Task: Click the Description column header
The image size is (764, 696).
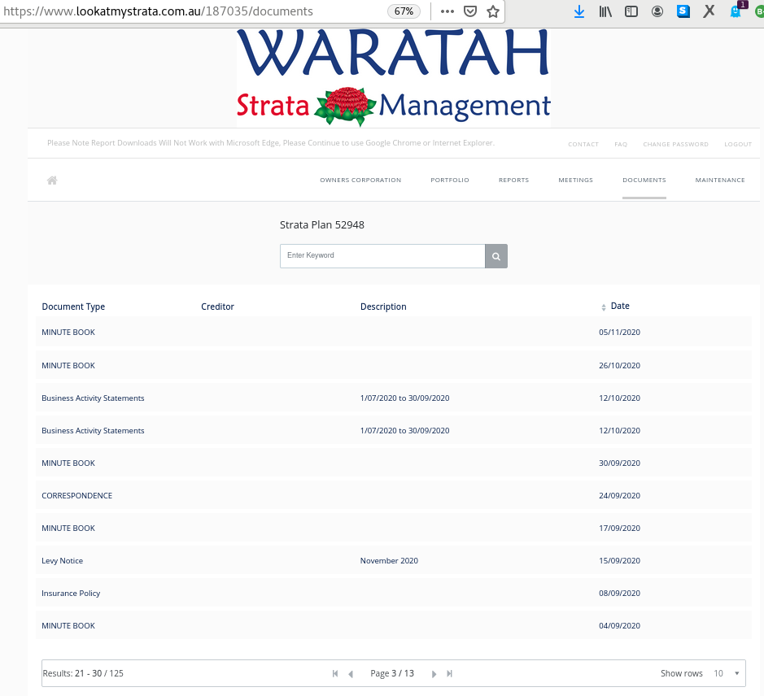Action: 383,307
